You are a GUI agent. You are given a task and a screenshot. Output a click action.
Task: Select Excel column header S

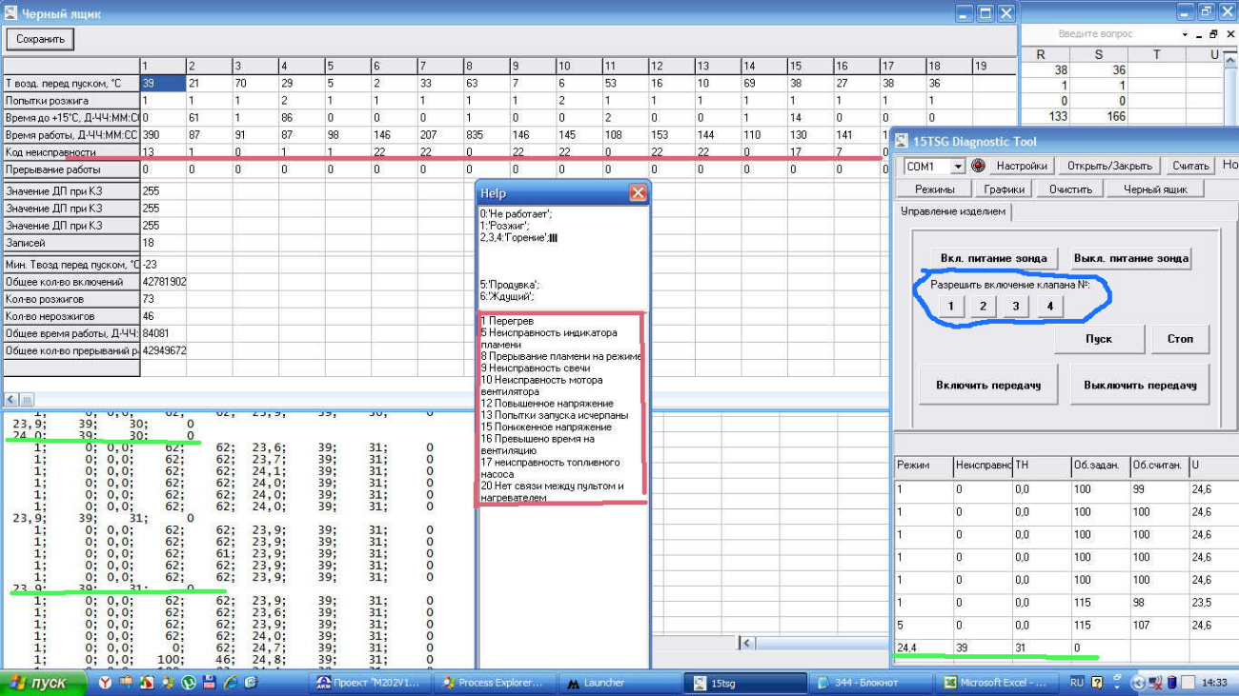click(x=1099, y=55)
